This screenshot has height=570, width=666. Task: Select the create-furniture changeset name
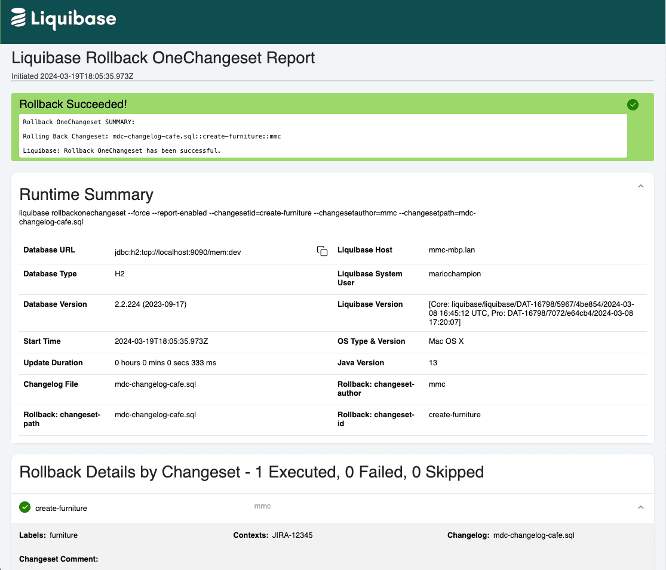click(x=62, y=508)
